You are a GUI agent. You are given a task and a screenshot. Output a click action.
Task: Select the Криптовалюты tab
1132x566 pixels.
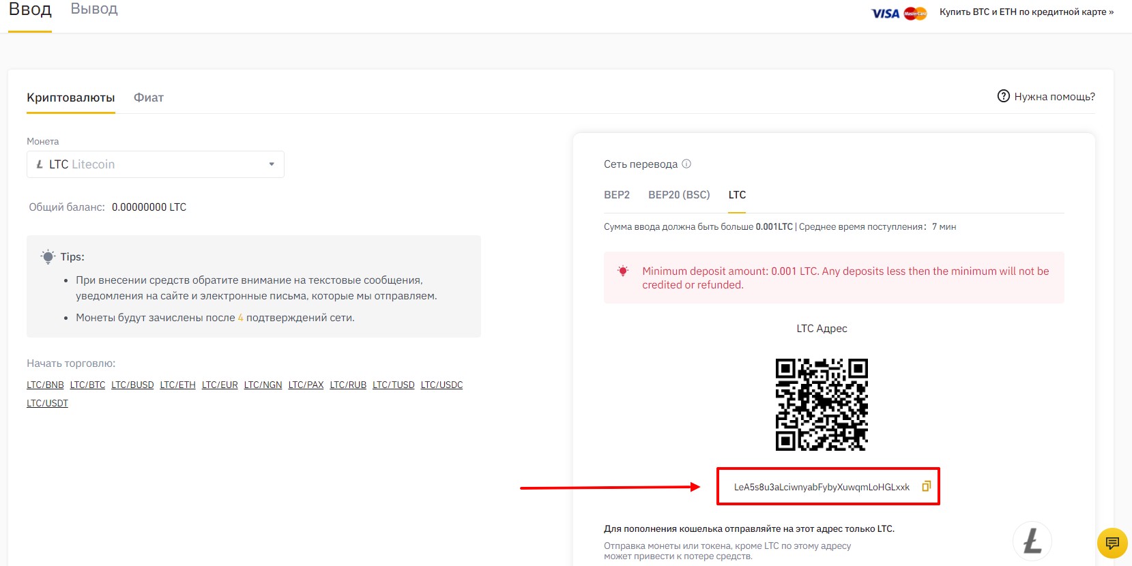click(71, 98)
